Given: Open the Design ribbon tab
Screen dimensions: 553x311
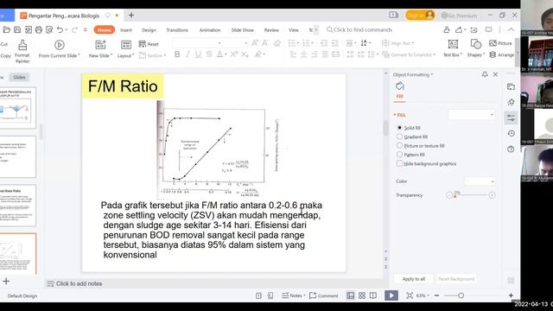Looking at the screenshot, I should (x=149, y=30).
